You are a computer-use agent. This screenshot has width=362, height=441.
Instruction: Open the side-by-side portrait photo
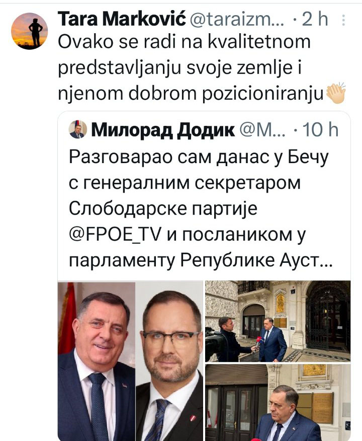[130, 361]
